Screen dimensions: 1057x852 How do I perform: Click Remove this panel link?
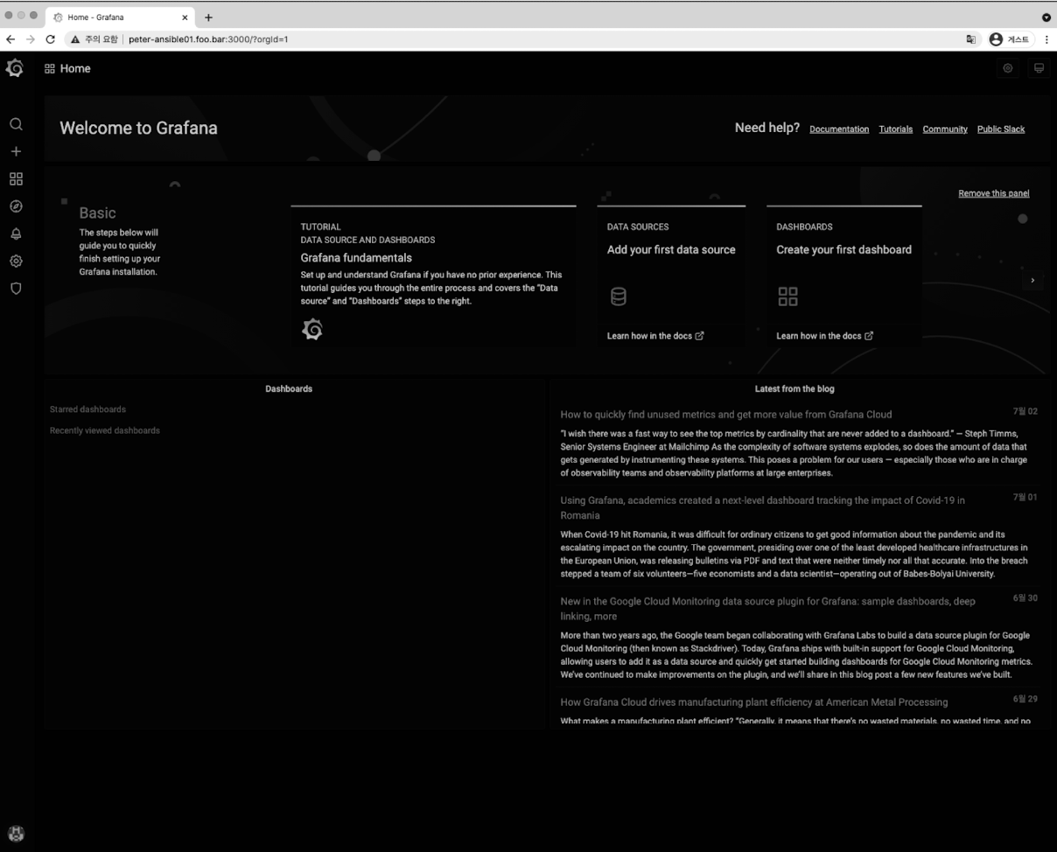pyautogui.click(x=994, y=193)
